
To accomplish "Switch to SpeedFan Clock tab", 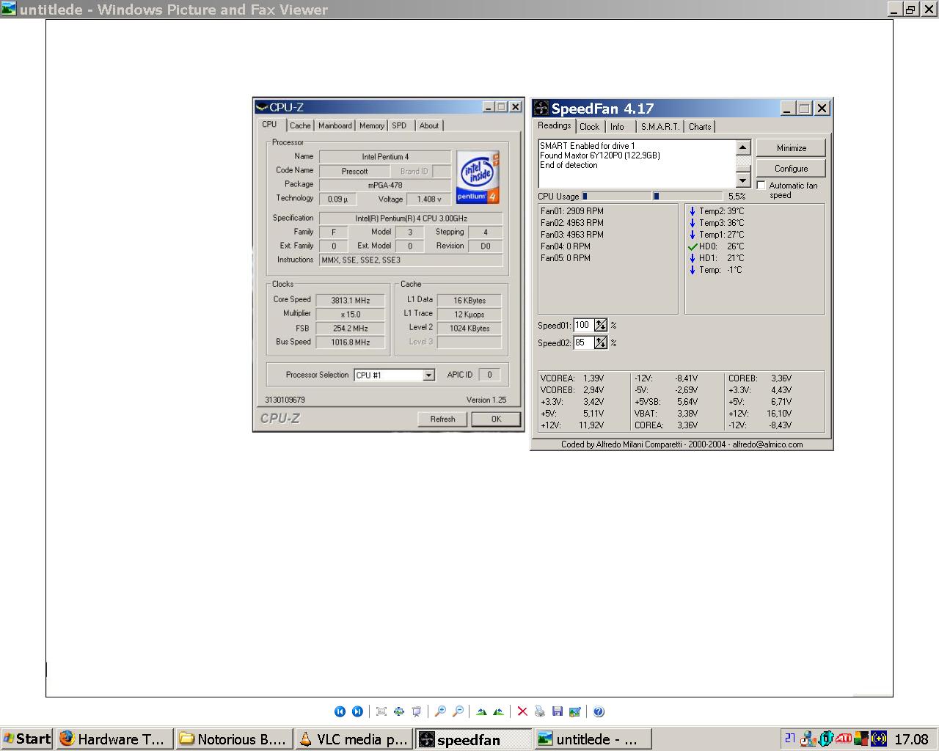I will click(x=590, y=127).
